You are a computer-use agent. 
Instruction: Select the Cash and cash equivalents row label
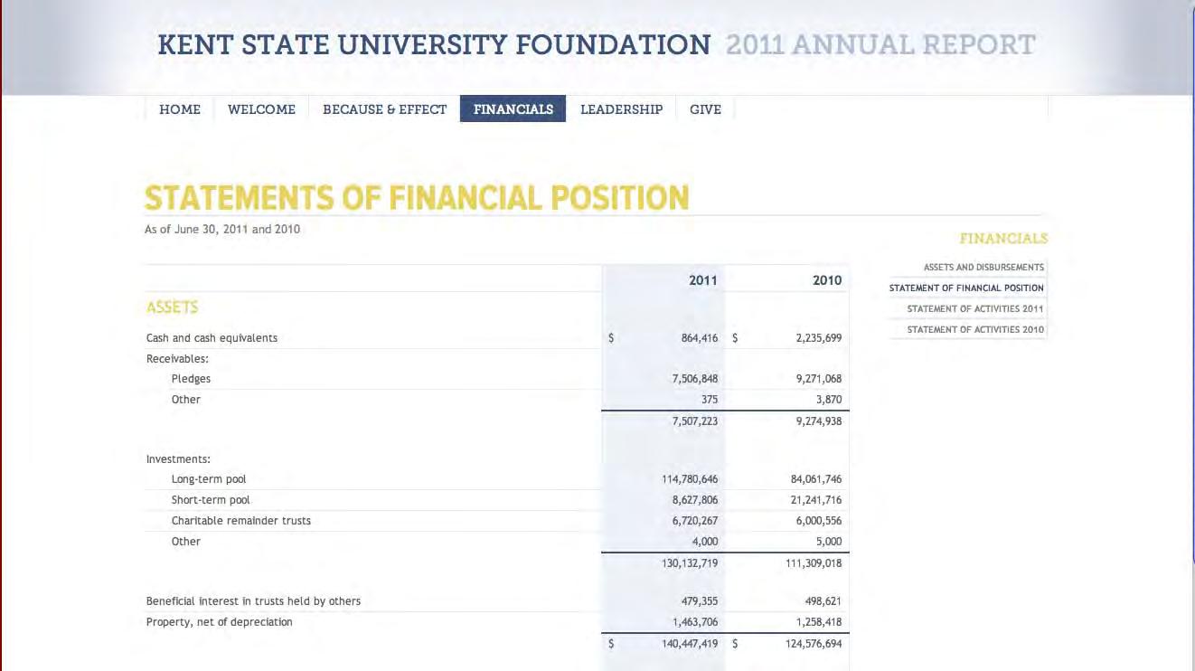point(212,338)
